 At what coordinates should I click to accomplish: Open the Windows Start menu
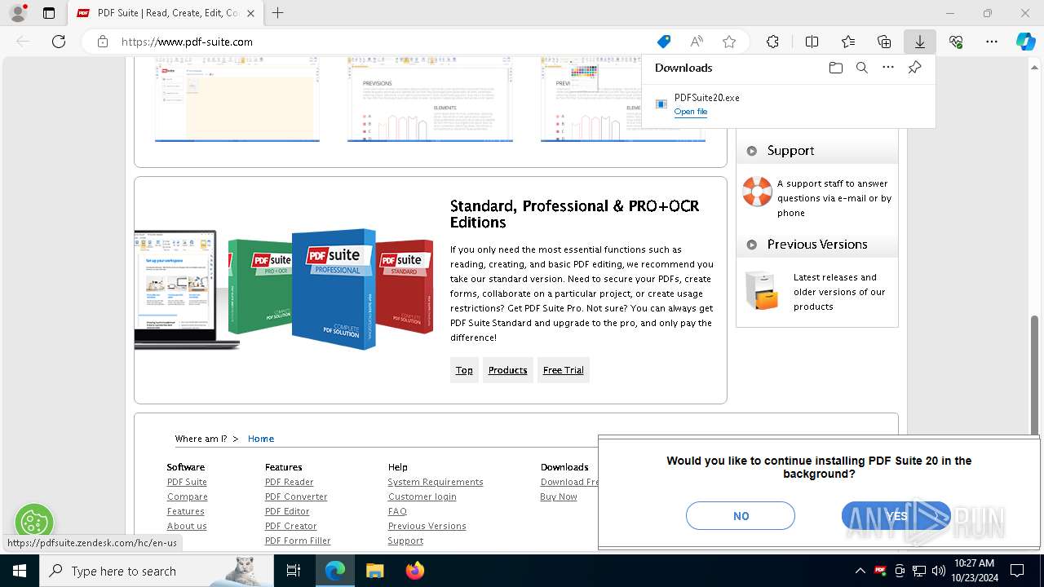pos(19,571)
